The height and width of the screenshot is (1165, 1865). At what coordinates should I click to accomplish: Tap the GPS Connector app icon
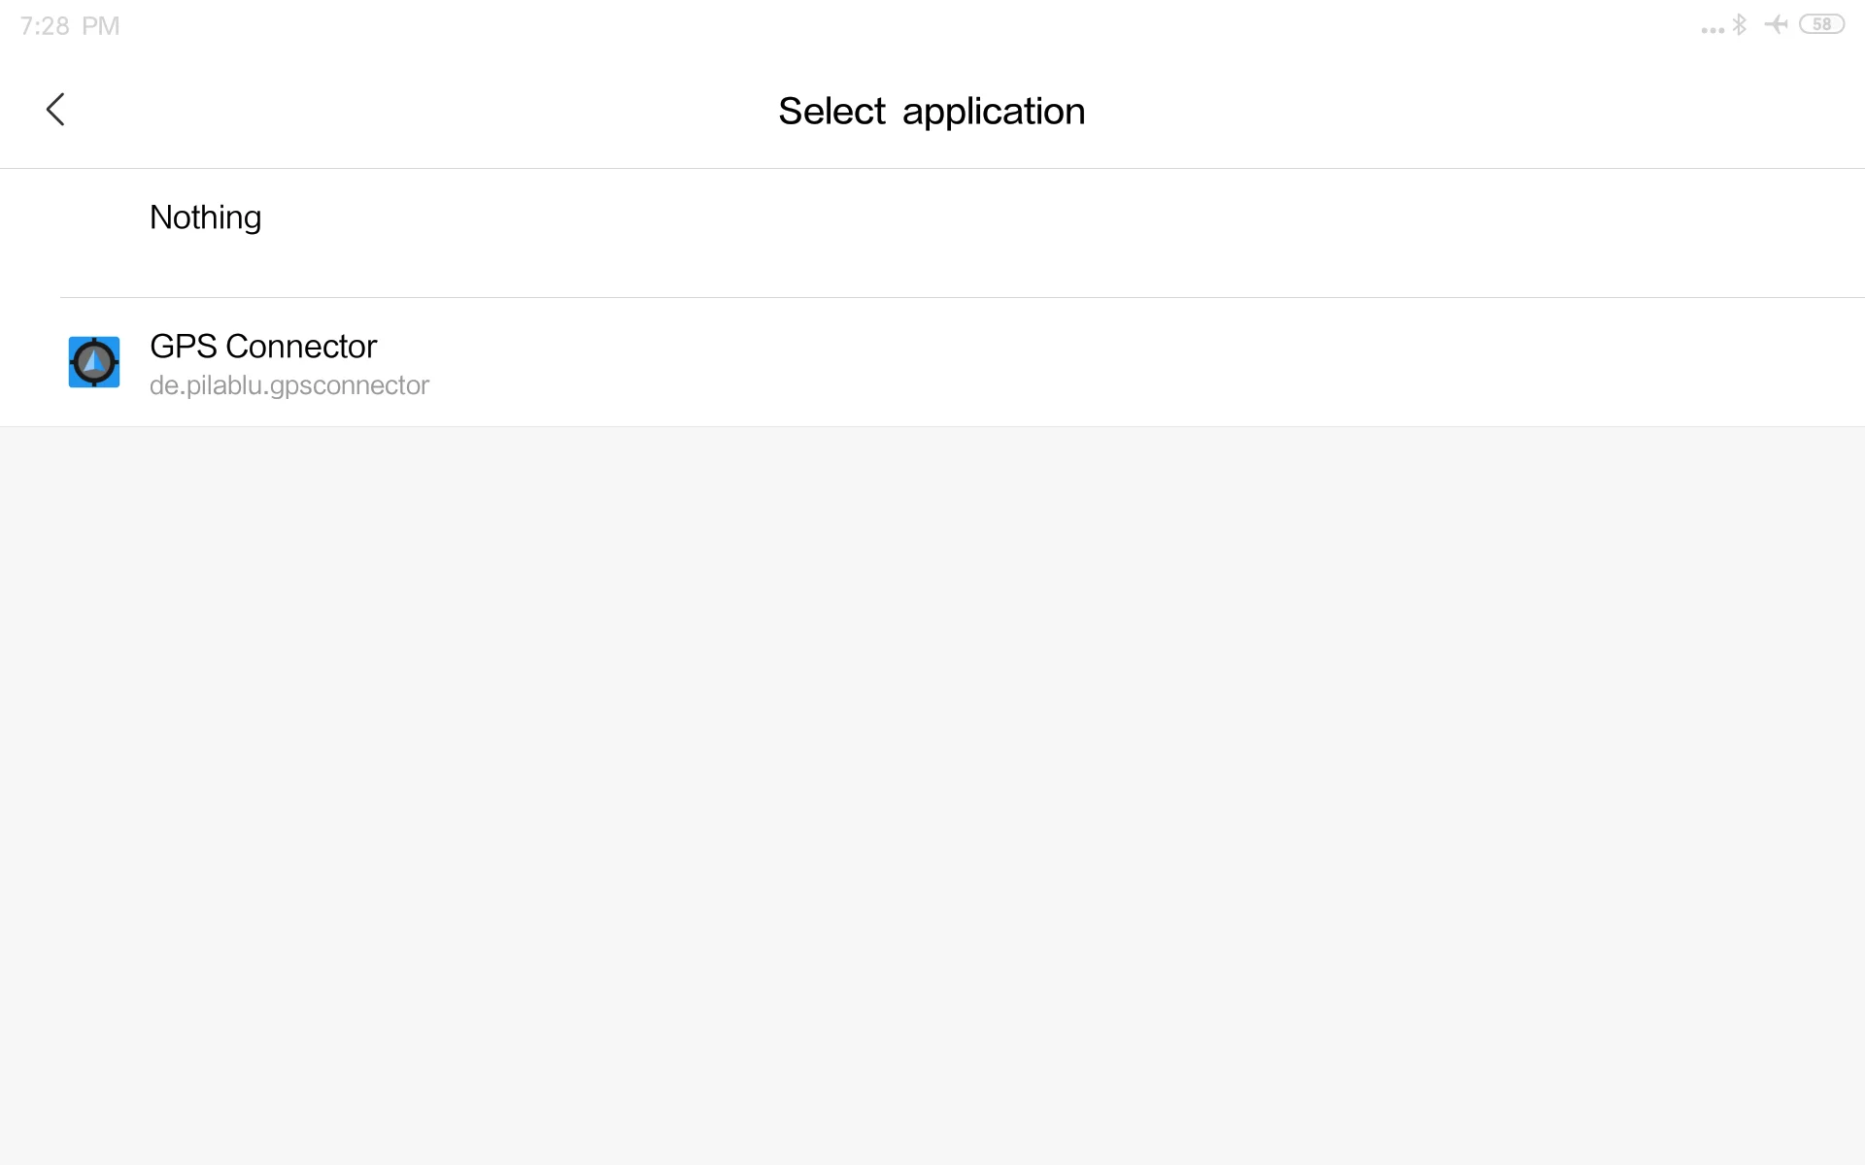coord(94,362)
